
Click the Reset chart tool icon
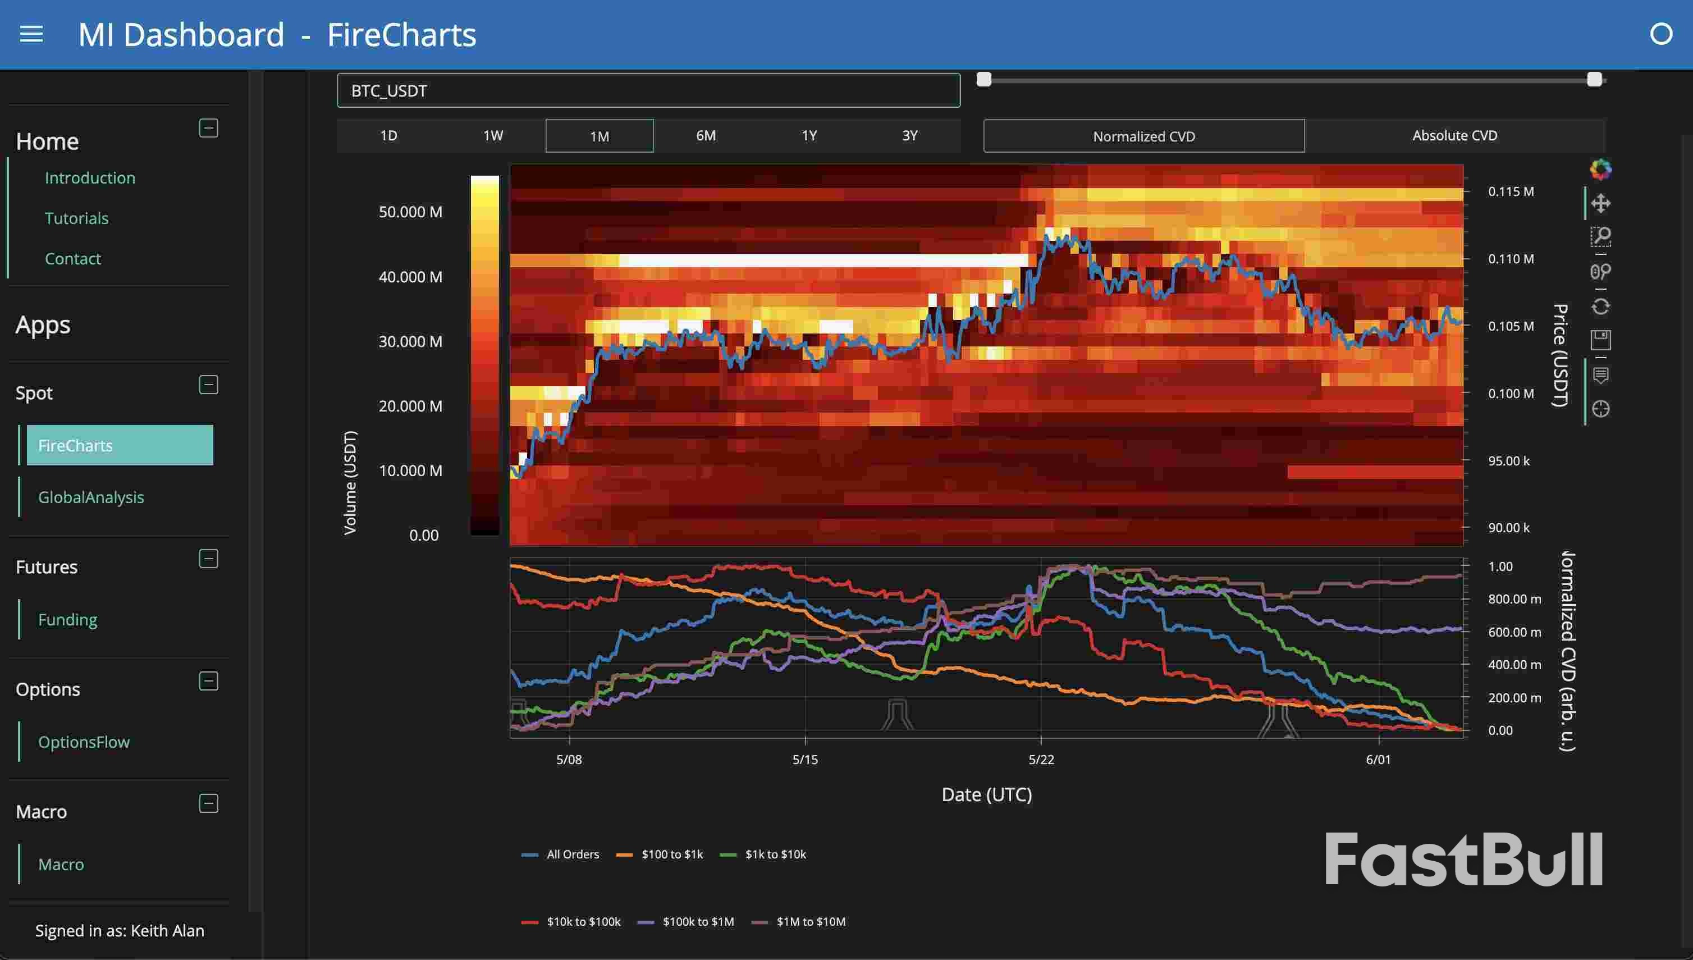pyautogui.click(x=1601, y=307)
